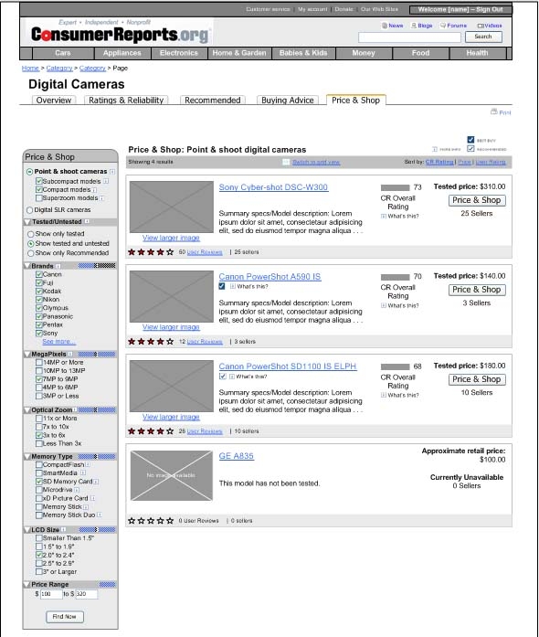Select Digital SLR cameras radio button
Image resolution: width=539 pixels, height=637 pixels.
point(29,210)
